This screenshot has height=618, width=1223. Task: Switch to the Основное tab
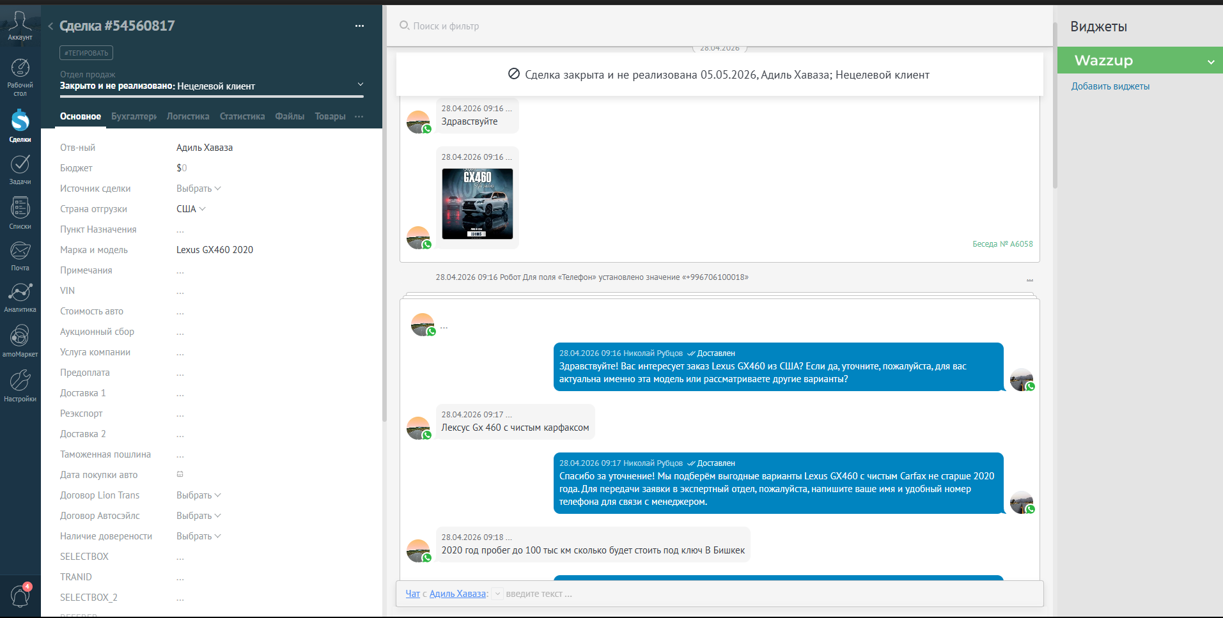click(x=81, y=116)
